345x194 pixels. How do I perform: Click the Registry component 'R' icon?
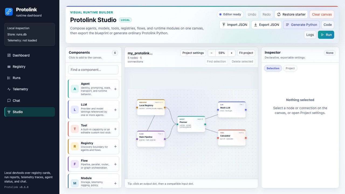pyautogui.click(x=75, y=147)
